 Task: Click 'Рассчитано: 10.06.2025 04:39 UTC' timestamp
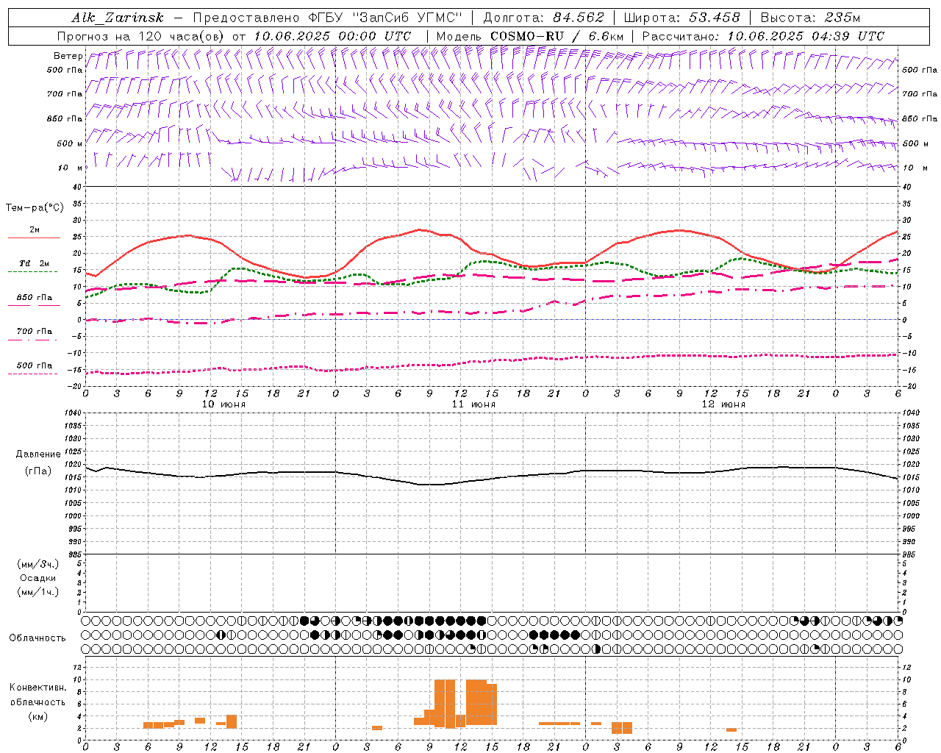coord(763,36)
